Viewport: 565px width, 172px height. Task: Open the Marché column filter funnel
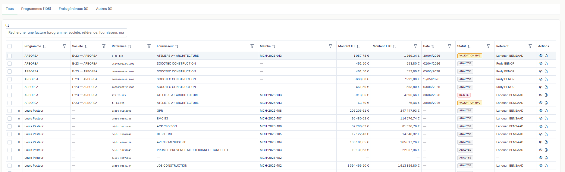pos(330,46)
